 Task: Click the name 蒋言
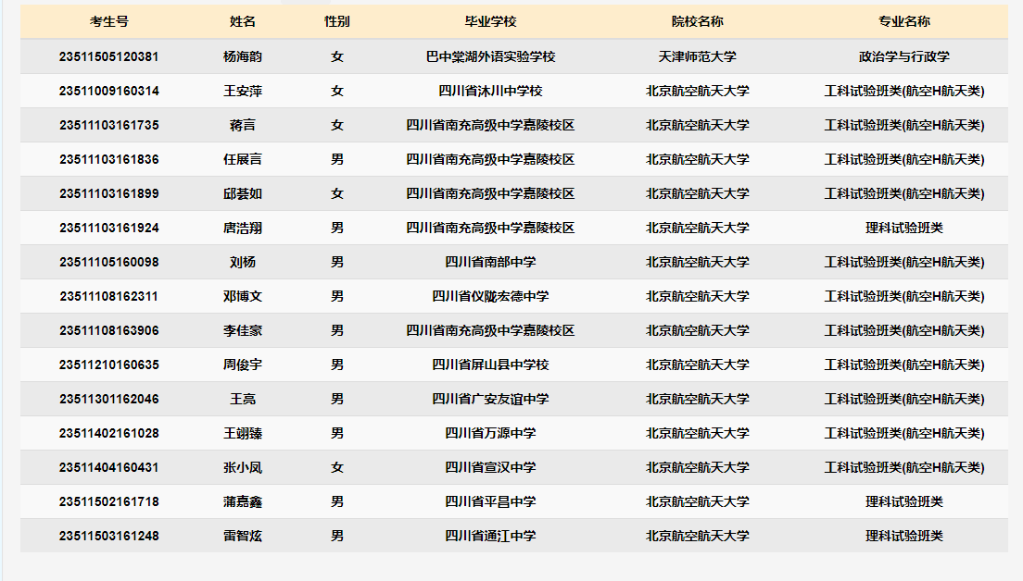point(242,125)
